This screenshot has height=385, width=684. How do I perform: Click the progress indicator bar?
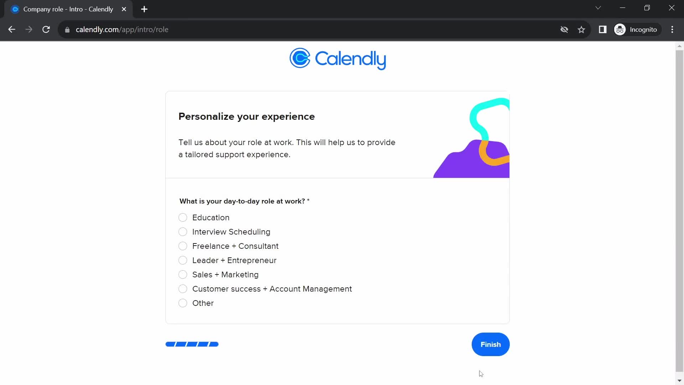[192, 344]
